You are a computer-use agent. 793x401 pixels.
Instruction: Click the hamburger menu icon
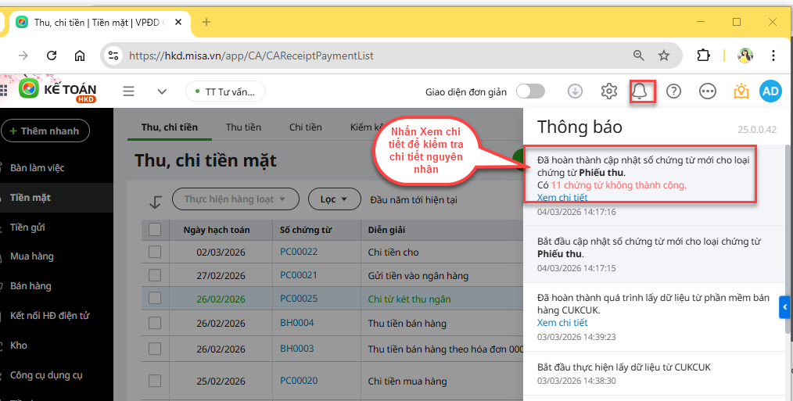click(129, 91)
